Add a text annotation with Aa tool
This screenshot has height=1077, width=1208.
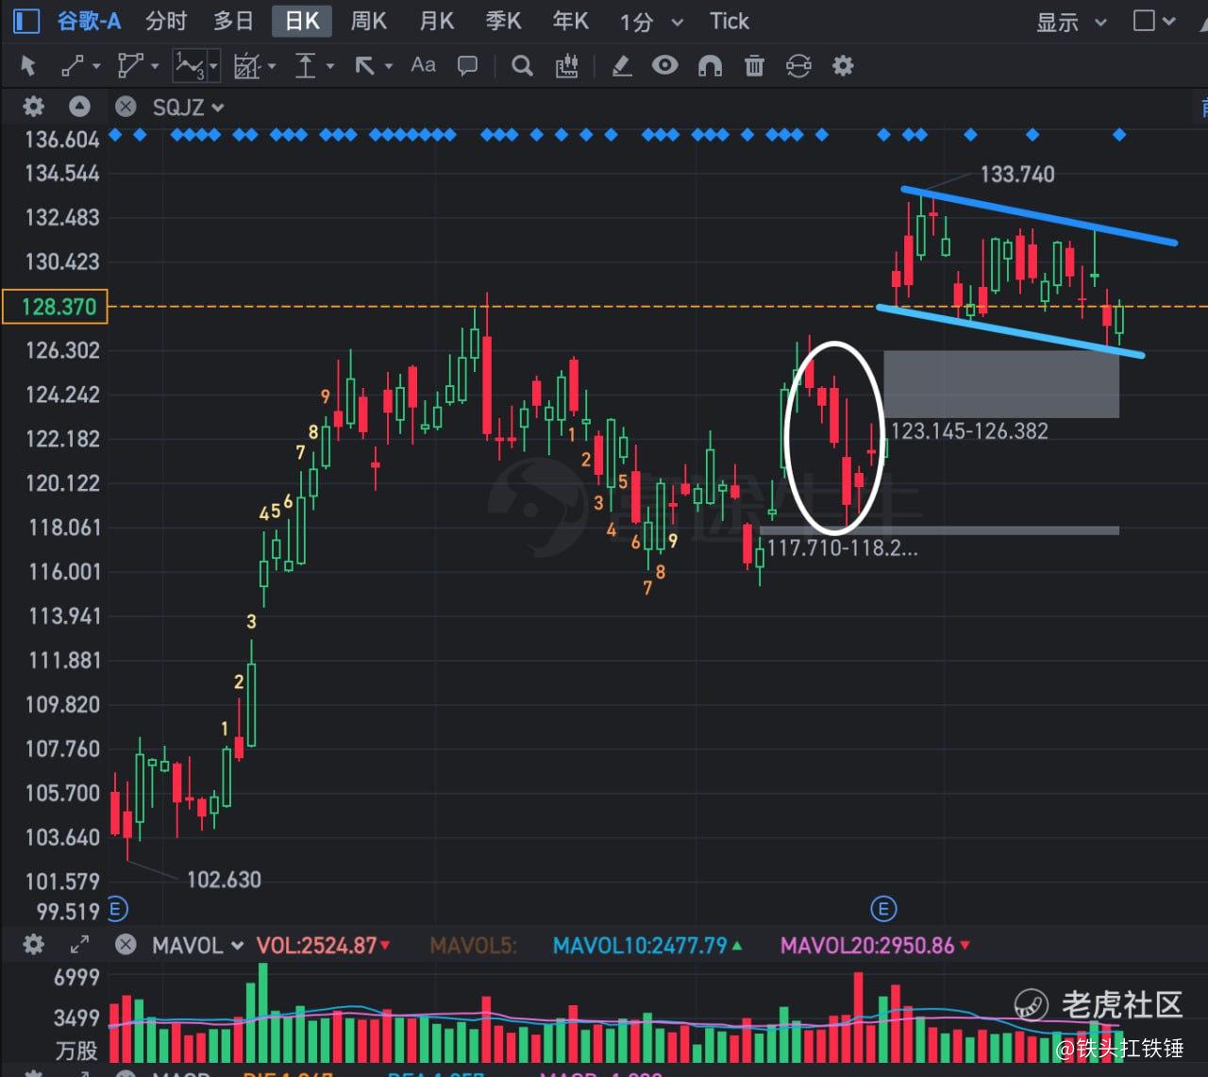[423, 65]
